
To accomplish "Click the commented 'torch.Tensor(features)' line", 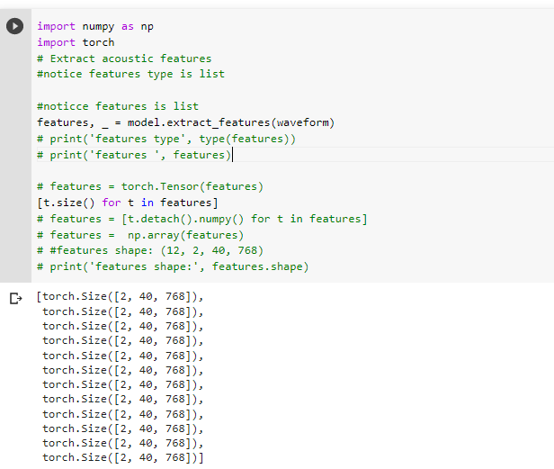I will click(149, 186).
